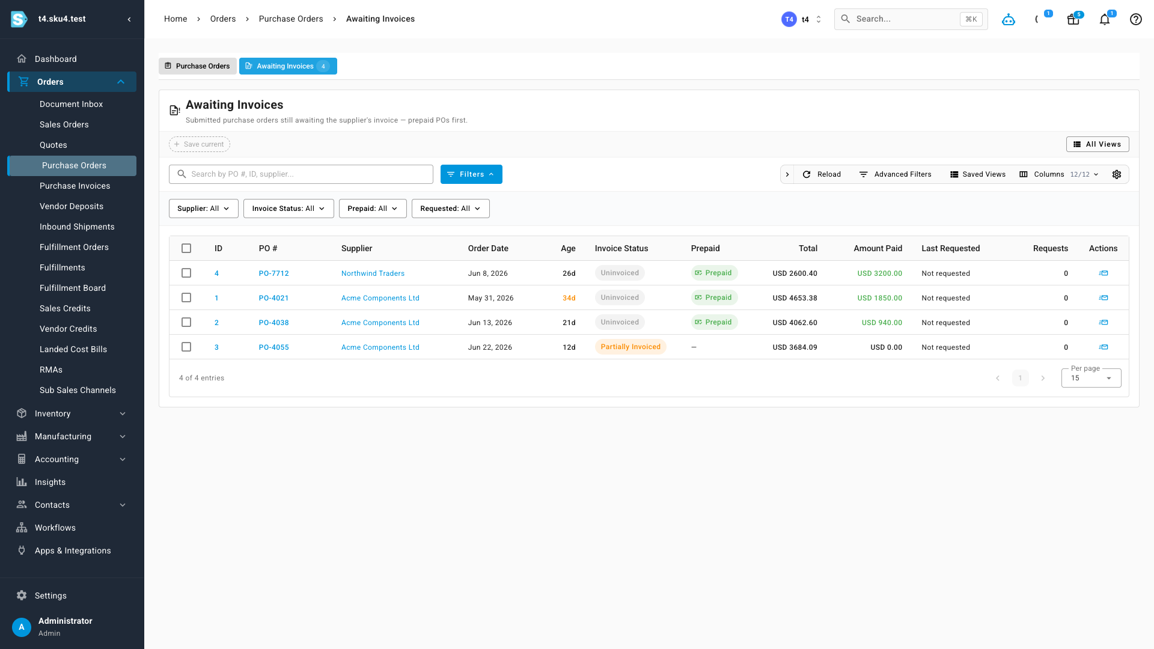This screenshot has width=1154, height=649.
Task: Sort by the Order Date column header
Action: pos(488,248)
